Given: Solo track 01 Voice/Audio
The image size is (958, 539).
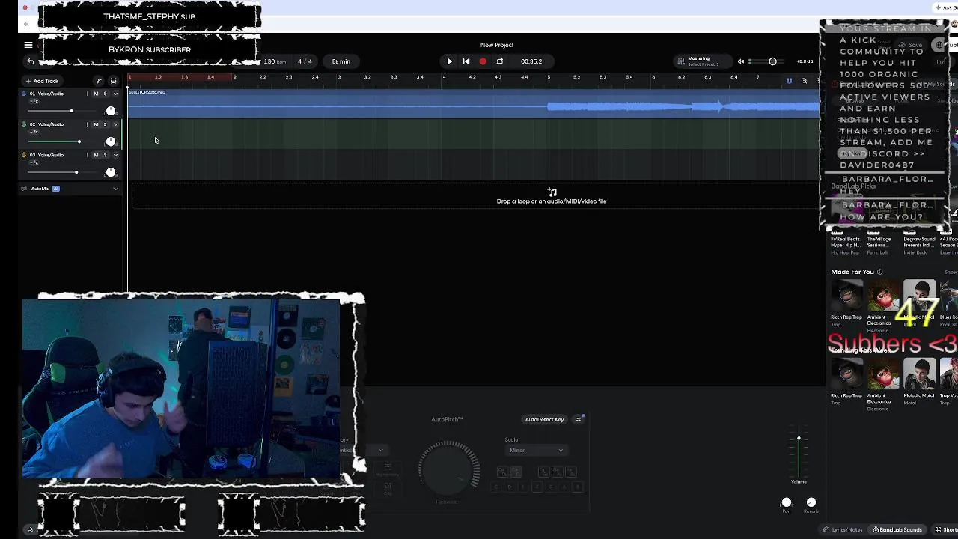Looking at the screenshot, I should click(x=105, y=94).
